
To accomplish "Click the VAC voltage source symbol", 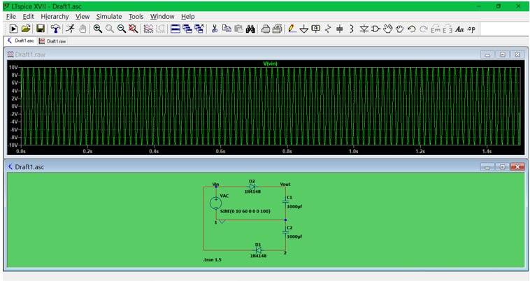I will (215, 203).
